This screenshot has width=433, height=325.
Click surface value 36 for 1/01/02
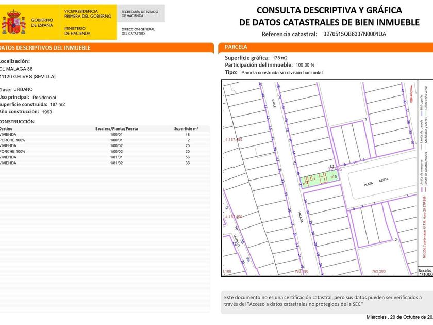188,163
